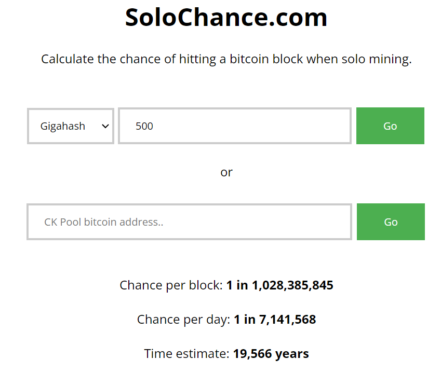
Task: Click the Go button beside the hashrate field
Action: click(x=390, y=126)
